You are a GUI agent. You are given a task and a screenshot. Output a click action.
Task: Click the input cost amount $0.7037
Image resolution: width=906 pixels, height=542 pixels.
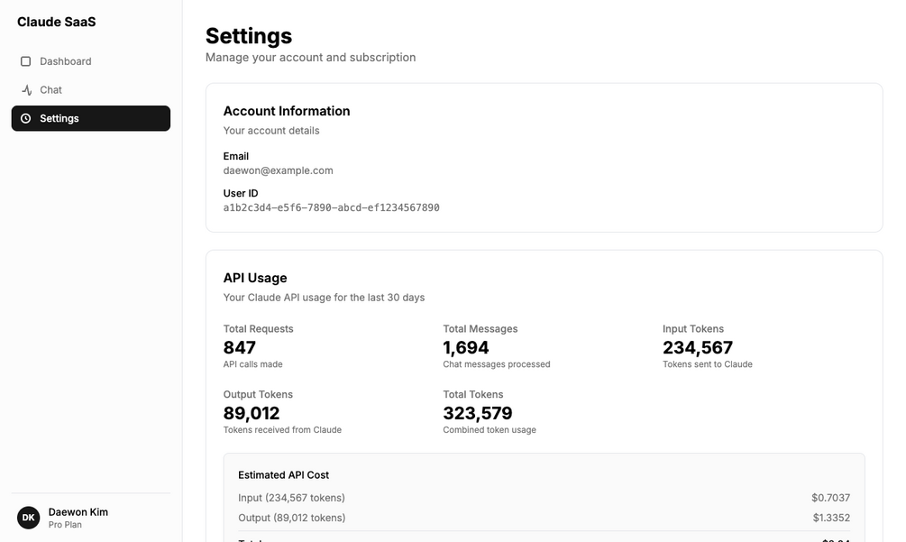coord(830,498)
